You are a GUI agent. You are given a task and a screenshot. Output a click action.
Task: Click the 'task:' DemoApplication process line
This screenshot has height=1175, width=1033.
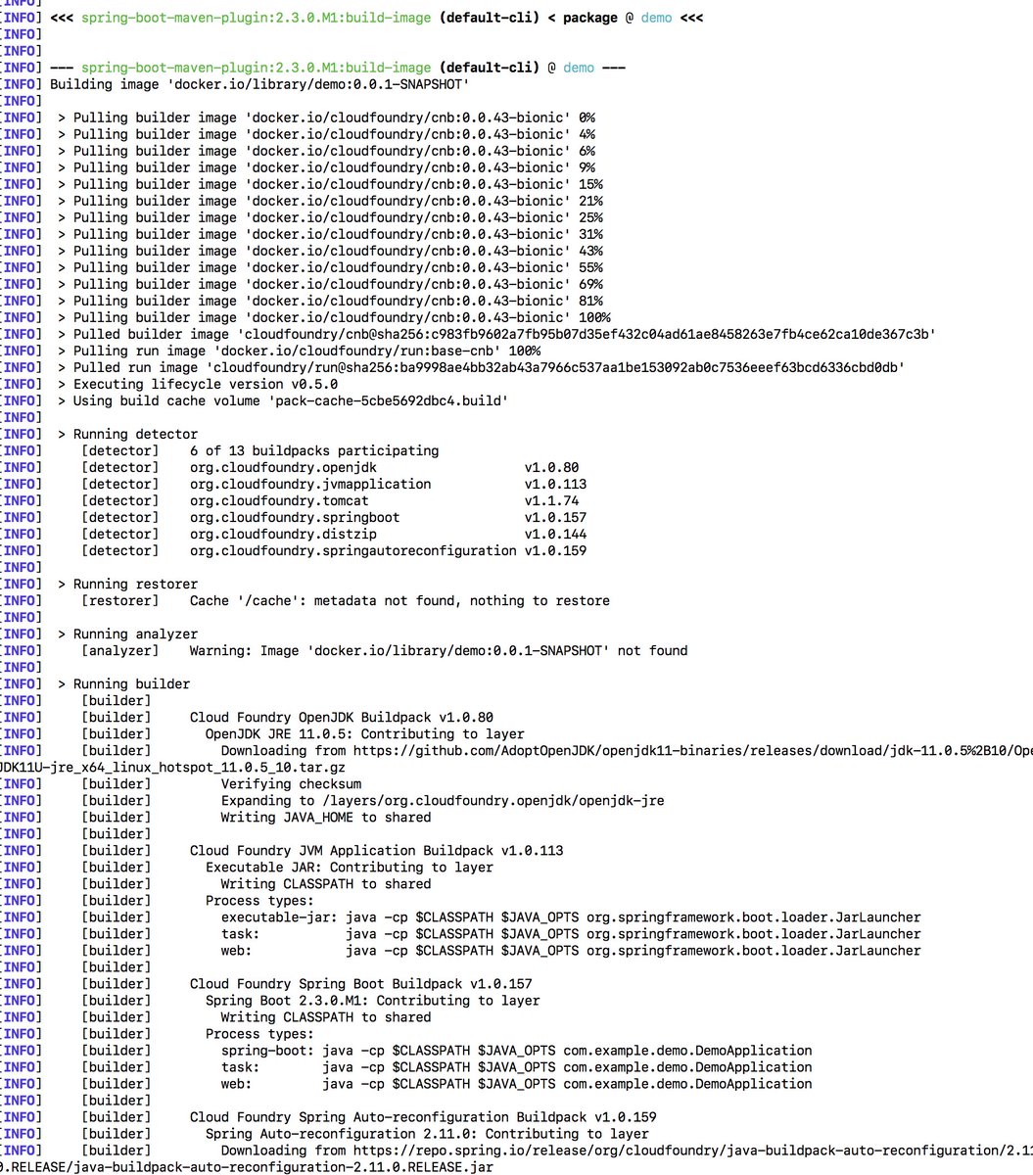tap(517, 1066)
